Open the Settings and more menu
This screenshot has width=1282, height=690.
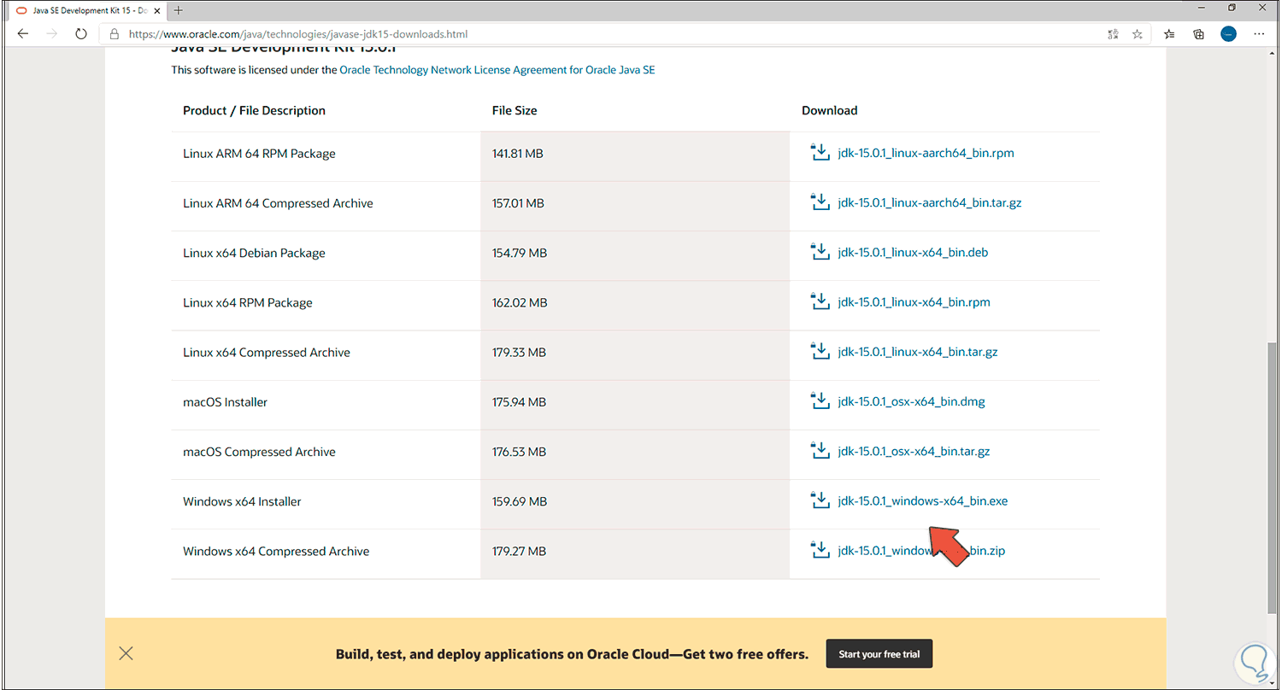[1259, 34]
